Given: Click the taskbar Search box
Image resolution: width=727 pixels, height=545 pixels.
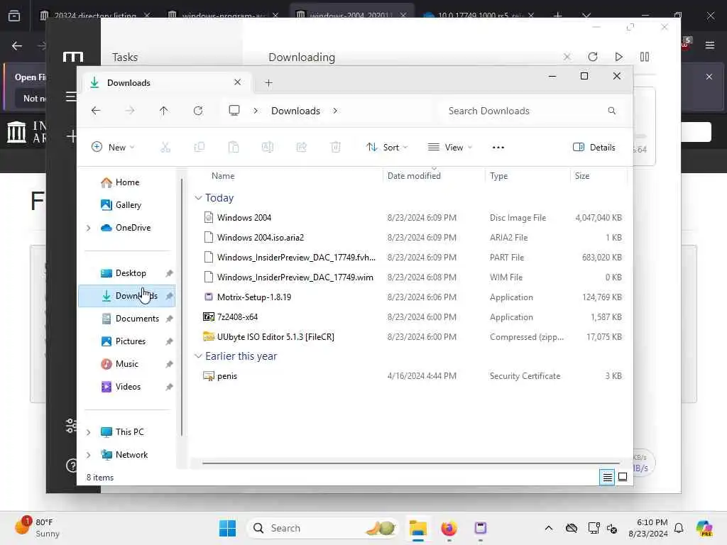Looking at the screenshot, I should tap(323, 528).
